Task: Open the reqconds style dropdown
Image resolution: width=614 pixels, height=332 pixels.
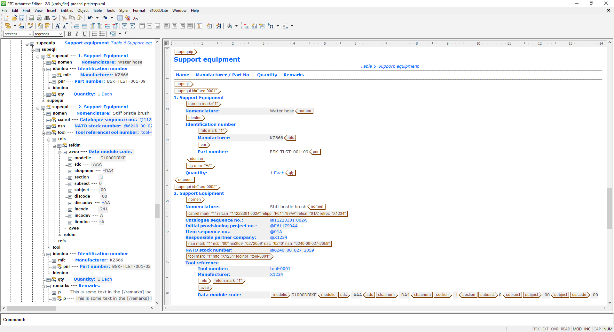Action: point(61,34)
